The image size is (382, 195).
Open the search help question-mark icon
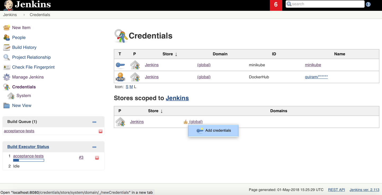pos(368,4)
